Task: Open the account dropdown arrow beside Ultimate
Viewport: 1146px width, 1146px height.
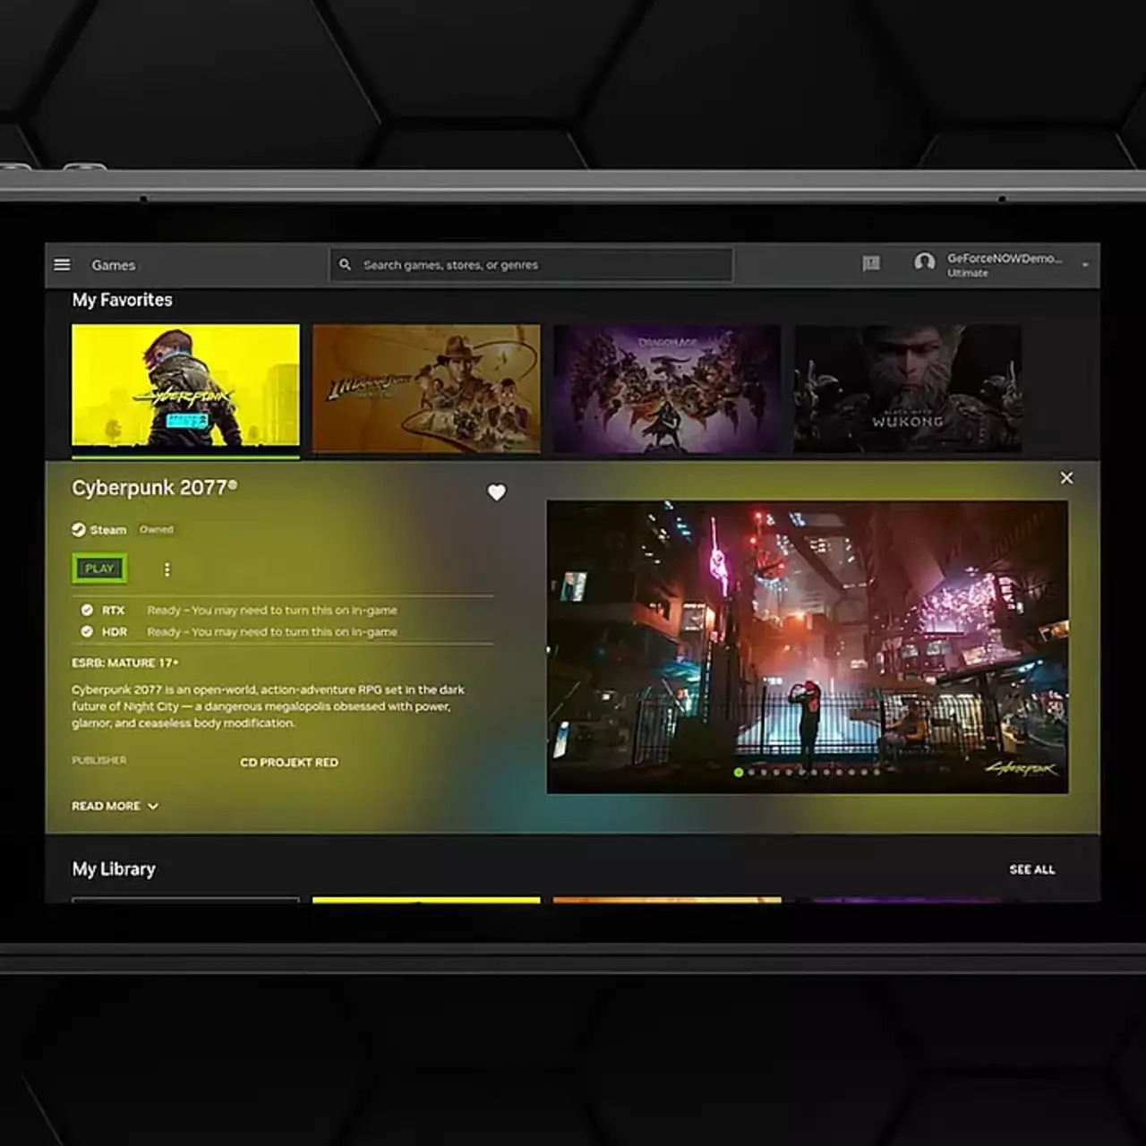Action: tap(1084, 264)
